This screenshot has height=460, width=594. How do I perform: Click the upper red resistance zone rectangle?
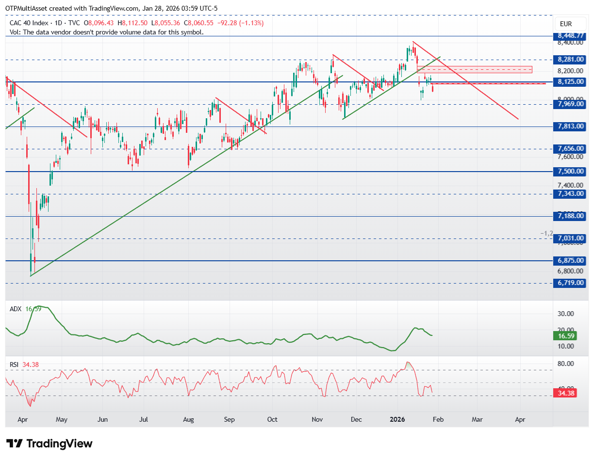pyautogui.click(x=474, y=69)
